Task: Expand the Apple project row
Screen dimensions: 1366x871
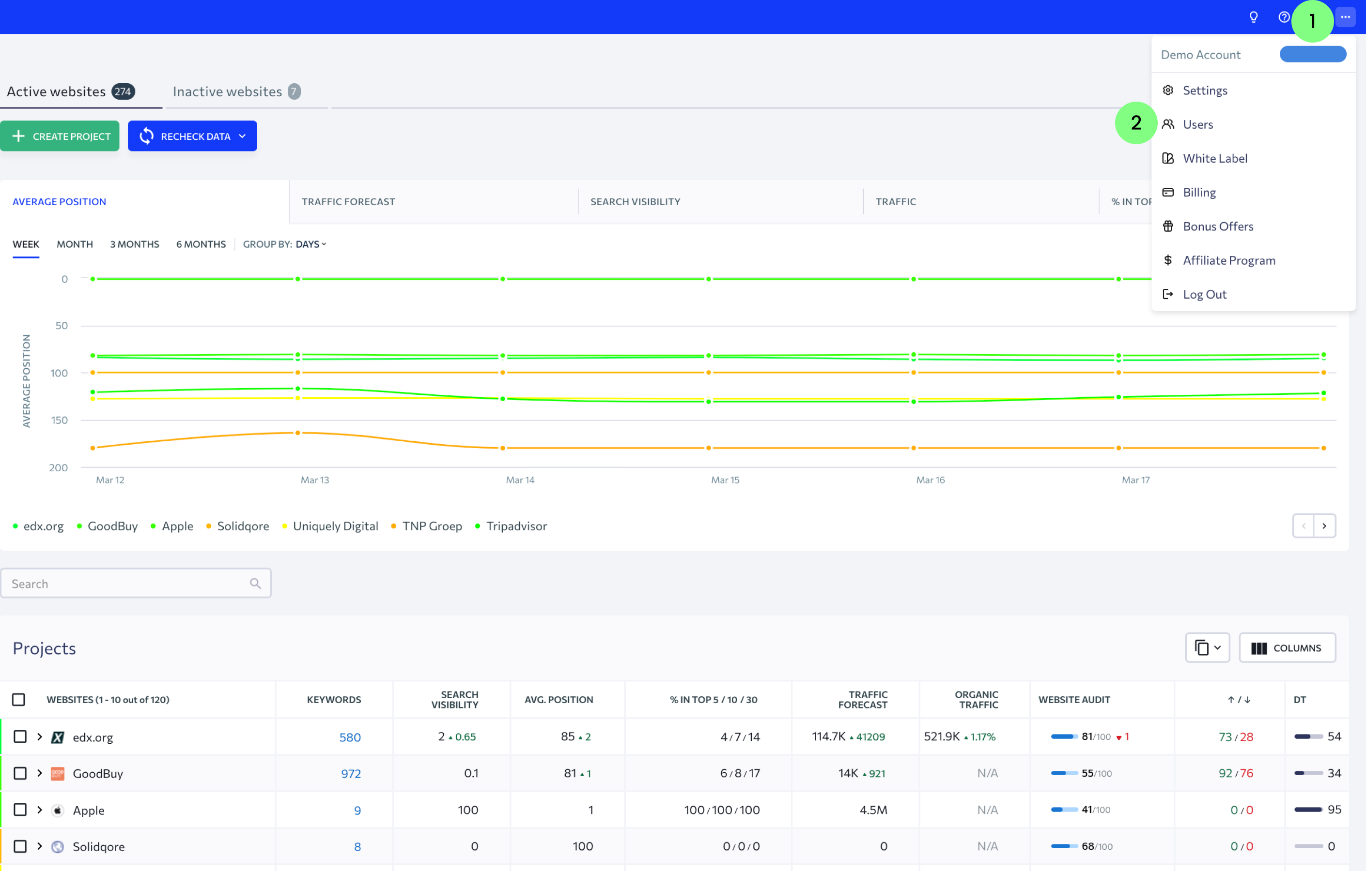Action: tap(40, 809)
